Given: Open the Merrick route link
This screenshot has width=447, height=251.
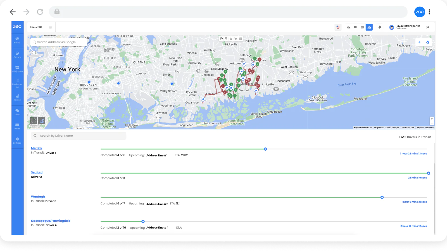Looking at the screenshot, I should tap(37, 148).
